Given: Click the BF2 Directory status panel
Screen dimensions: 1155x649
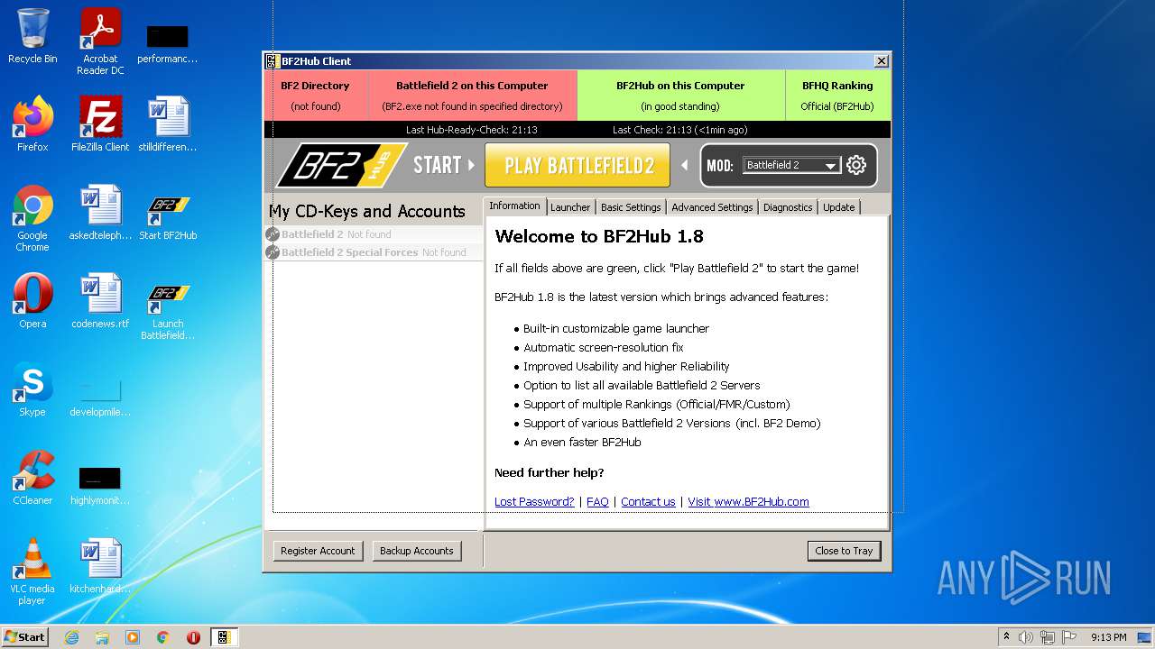Looking at the screenshot, I should pos(316,96).
